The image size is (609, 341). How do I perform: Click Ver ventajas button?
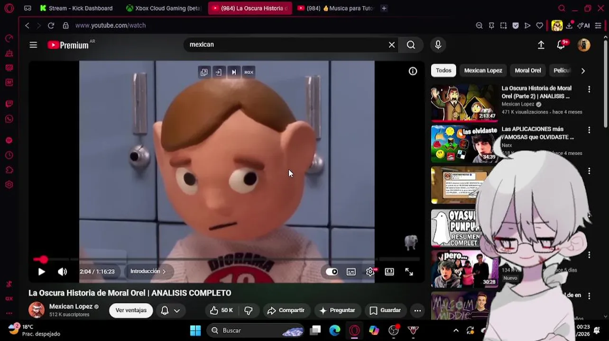[131, 310]
